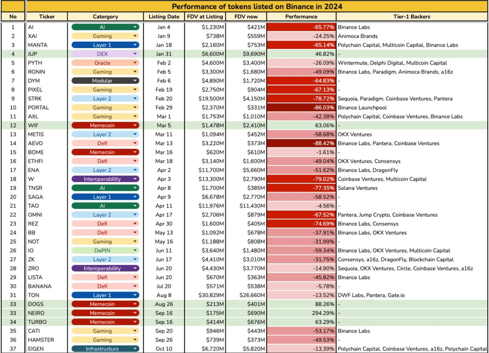This screenshot has width=489, height=353.
Task: Select row number 12 cell
Action: (x=13, y=125)
